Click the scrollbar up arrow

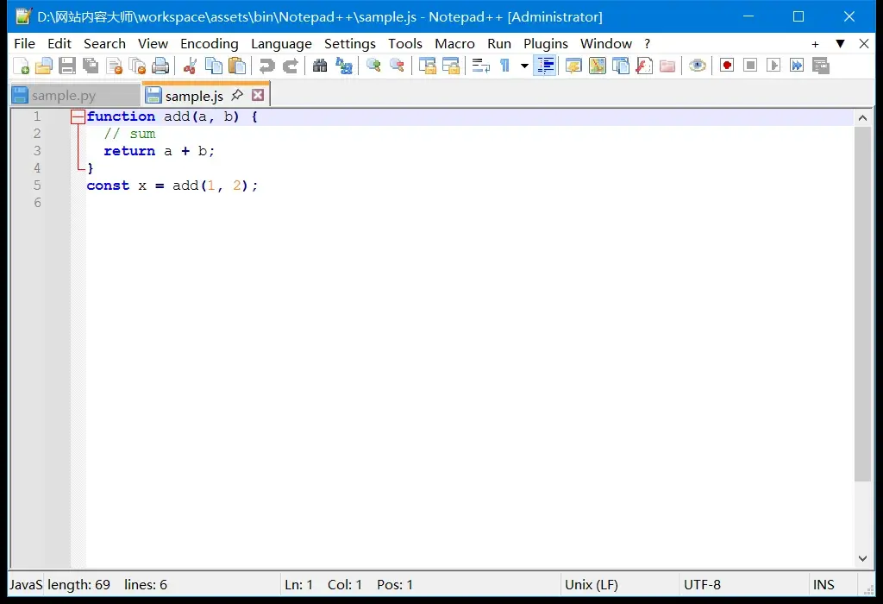click(862, 117)
